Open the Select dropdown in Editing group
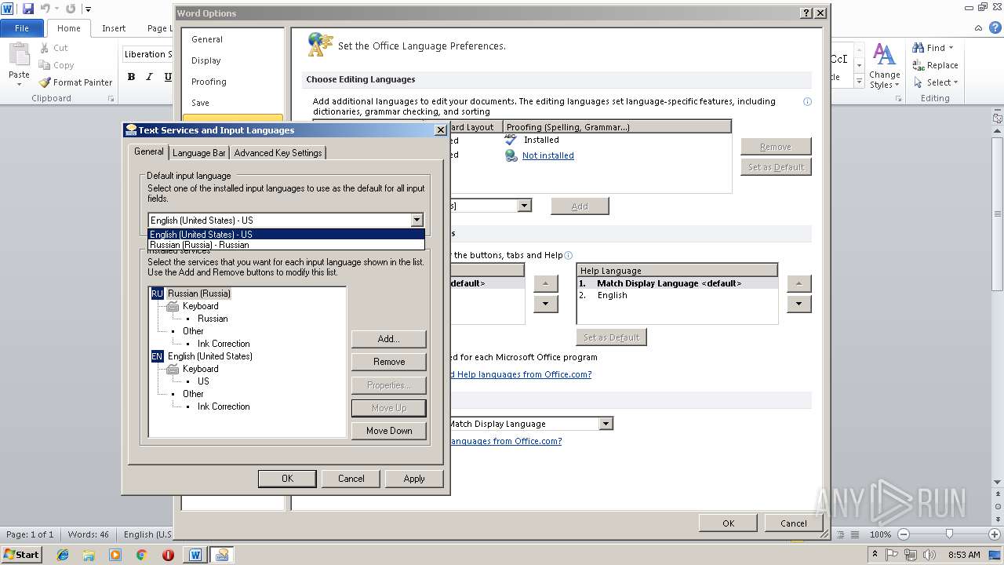Screen dimensions: 1004x565 (x=936, y=82)
